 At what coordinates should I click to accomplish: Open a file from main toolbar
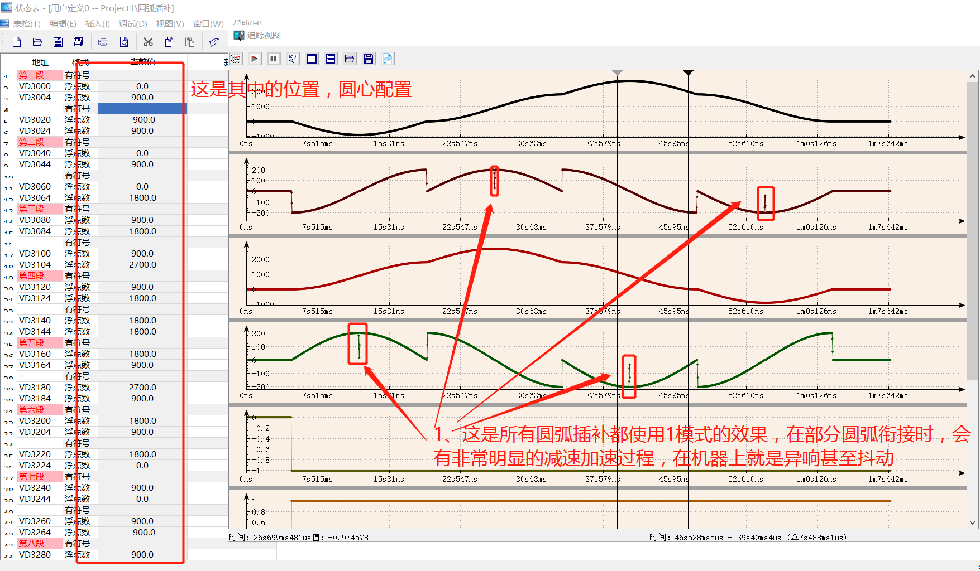pos(37,42)
